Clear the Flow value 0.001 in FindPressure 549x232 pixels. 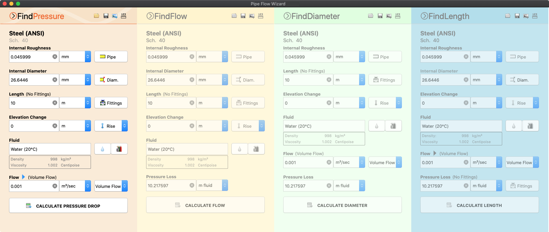coord(55,186)
